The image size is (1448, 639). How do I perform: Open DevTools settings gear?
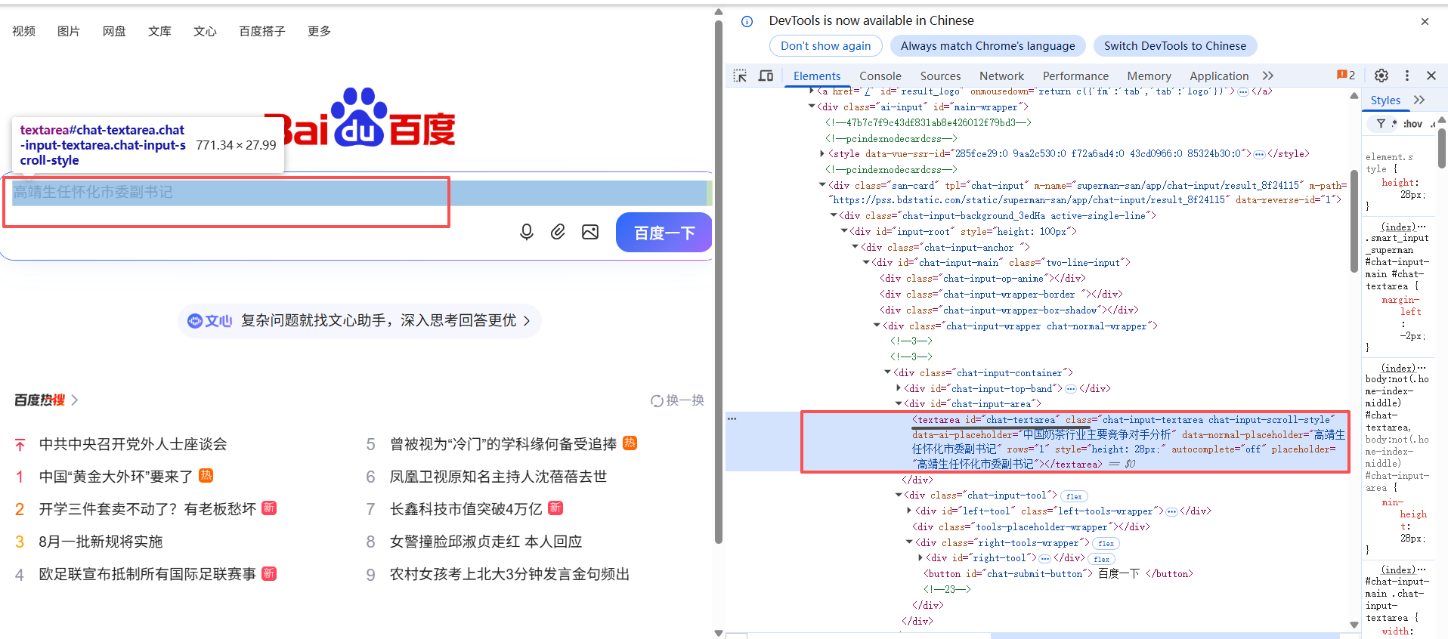click(1381, 76)
